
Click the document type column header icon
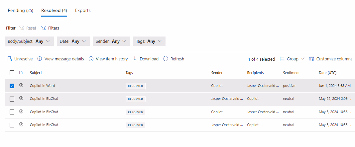pos(21,73)
